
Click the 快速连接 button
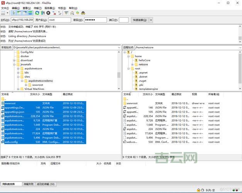tap(139, 20)
